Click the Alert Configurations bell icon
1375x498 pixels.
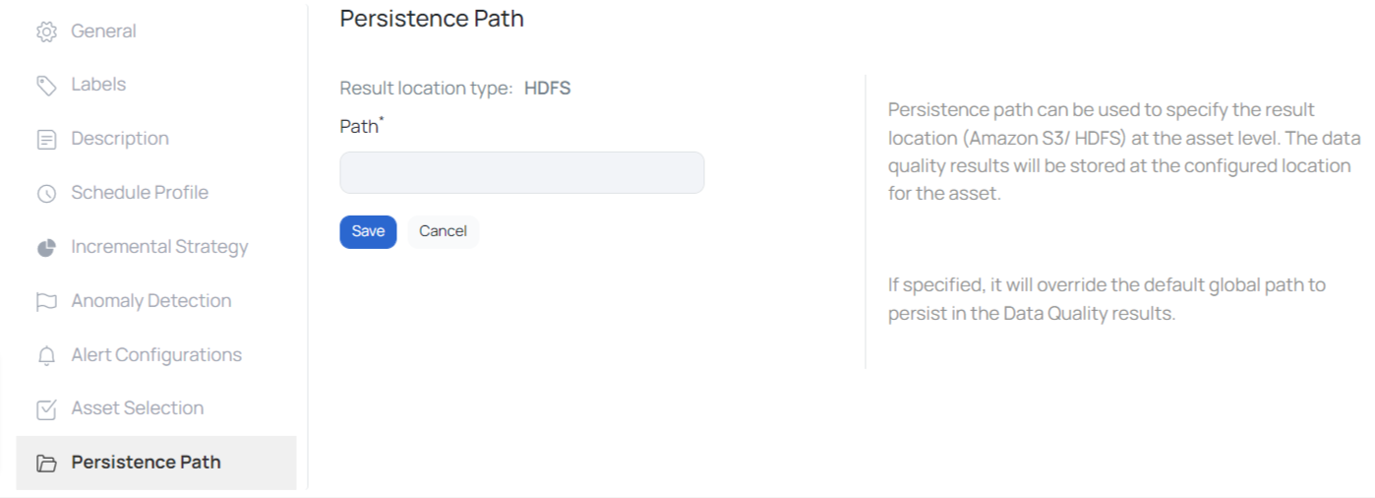(46, 356)
